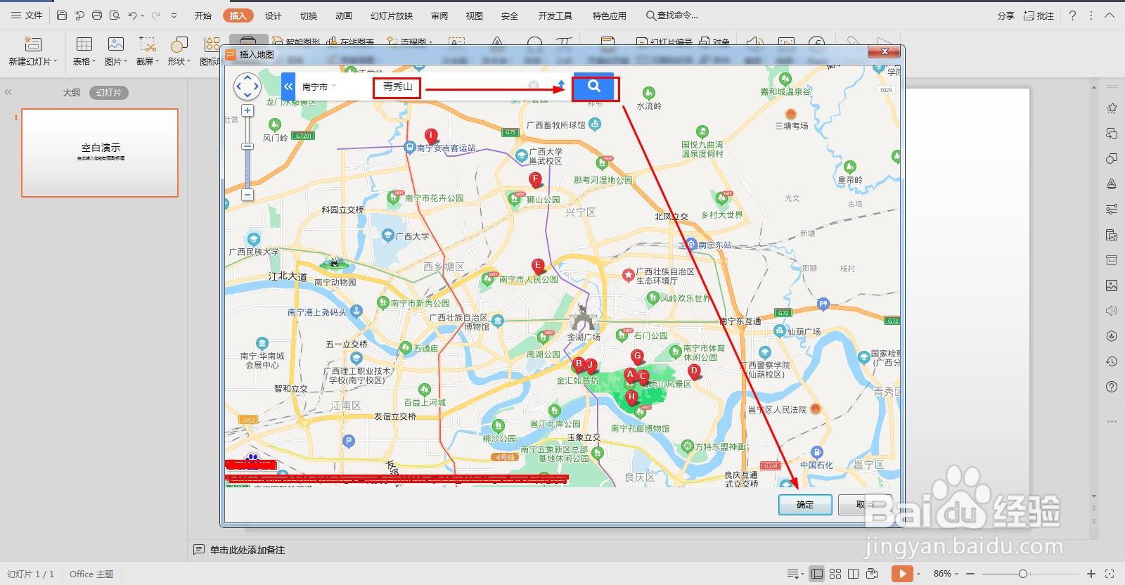Clear the search text with the X icon
Image resolution: width=1125 pixels, height=585 pixels.
pos(534,86)
